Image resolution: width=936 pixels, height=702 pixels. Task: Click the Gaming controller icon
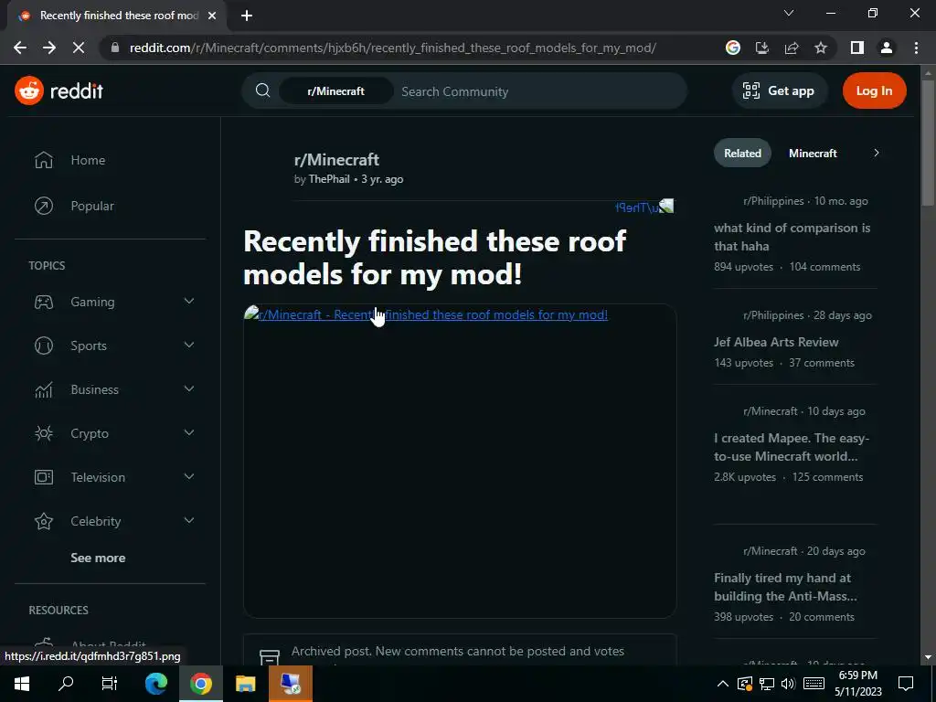[44, 302]
